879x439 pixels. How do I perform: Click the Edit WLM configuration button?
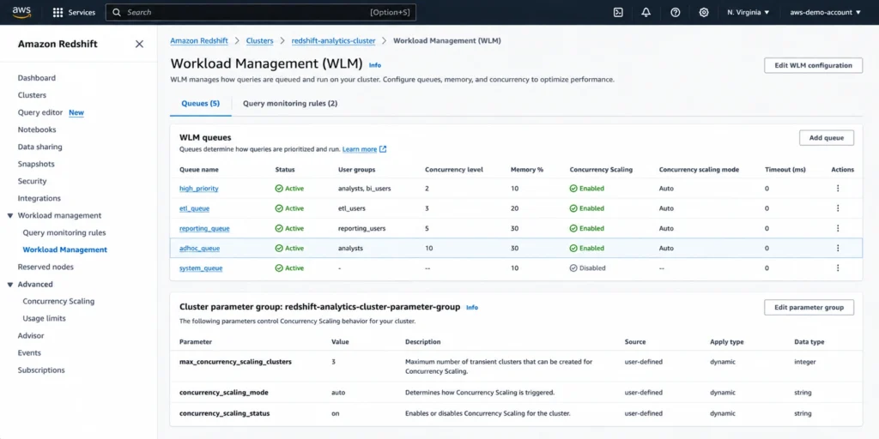[813, 65]
